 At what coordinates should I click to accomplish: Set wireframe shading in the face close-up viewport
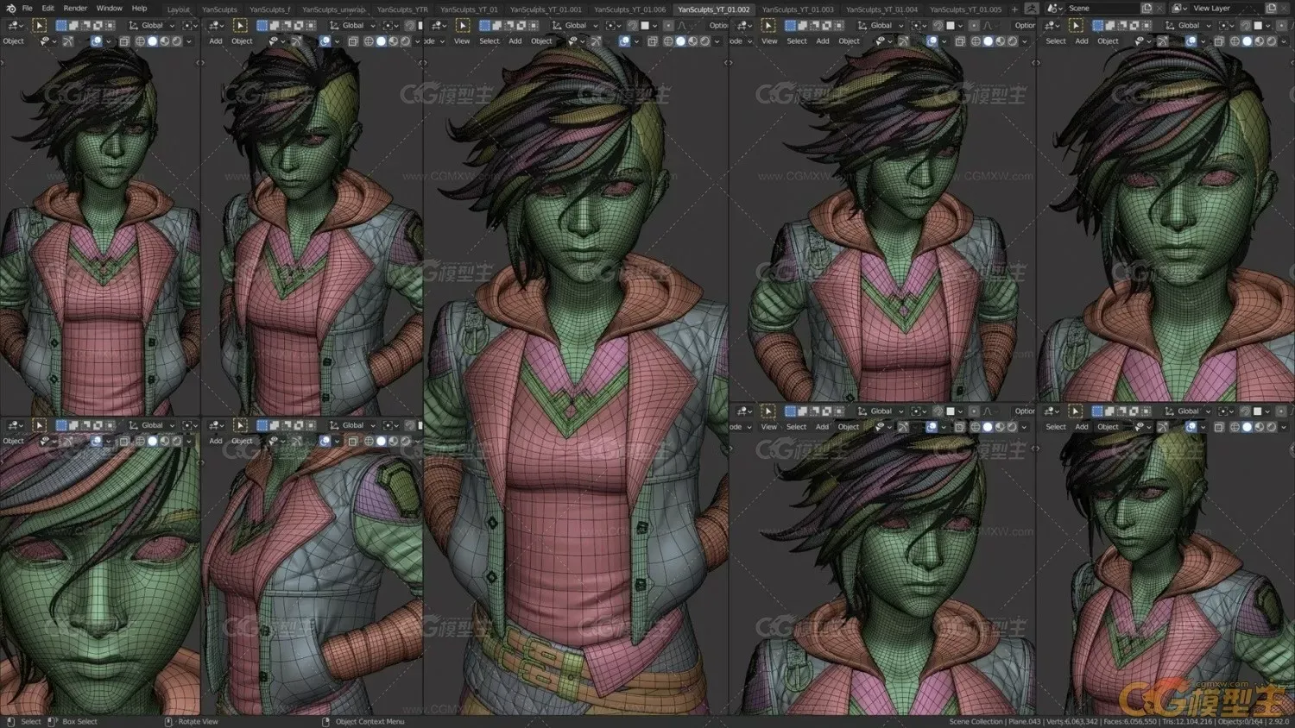tap(141, 441)
